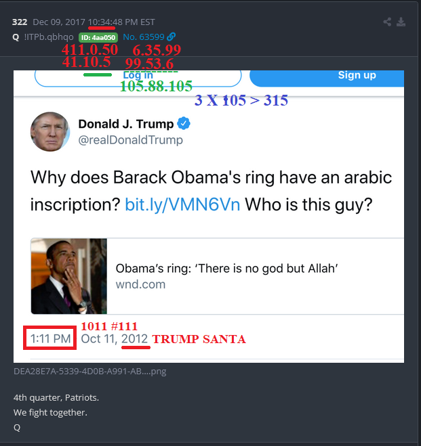The height and width of the screenshot is (446, 421).
Task: Click the download icon on post 322
Action: [x=401, y=22]
